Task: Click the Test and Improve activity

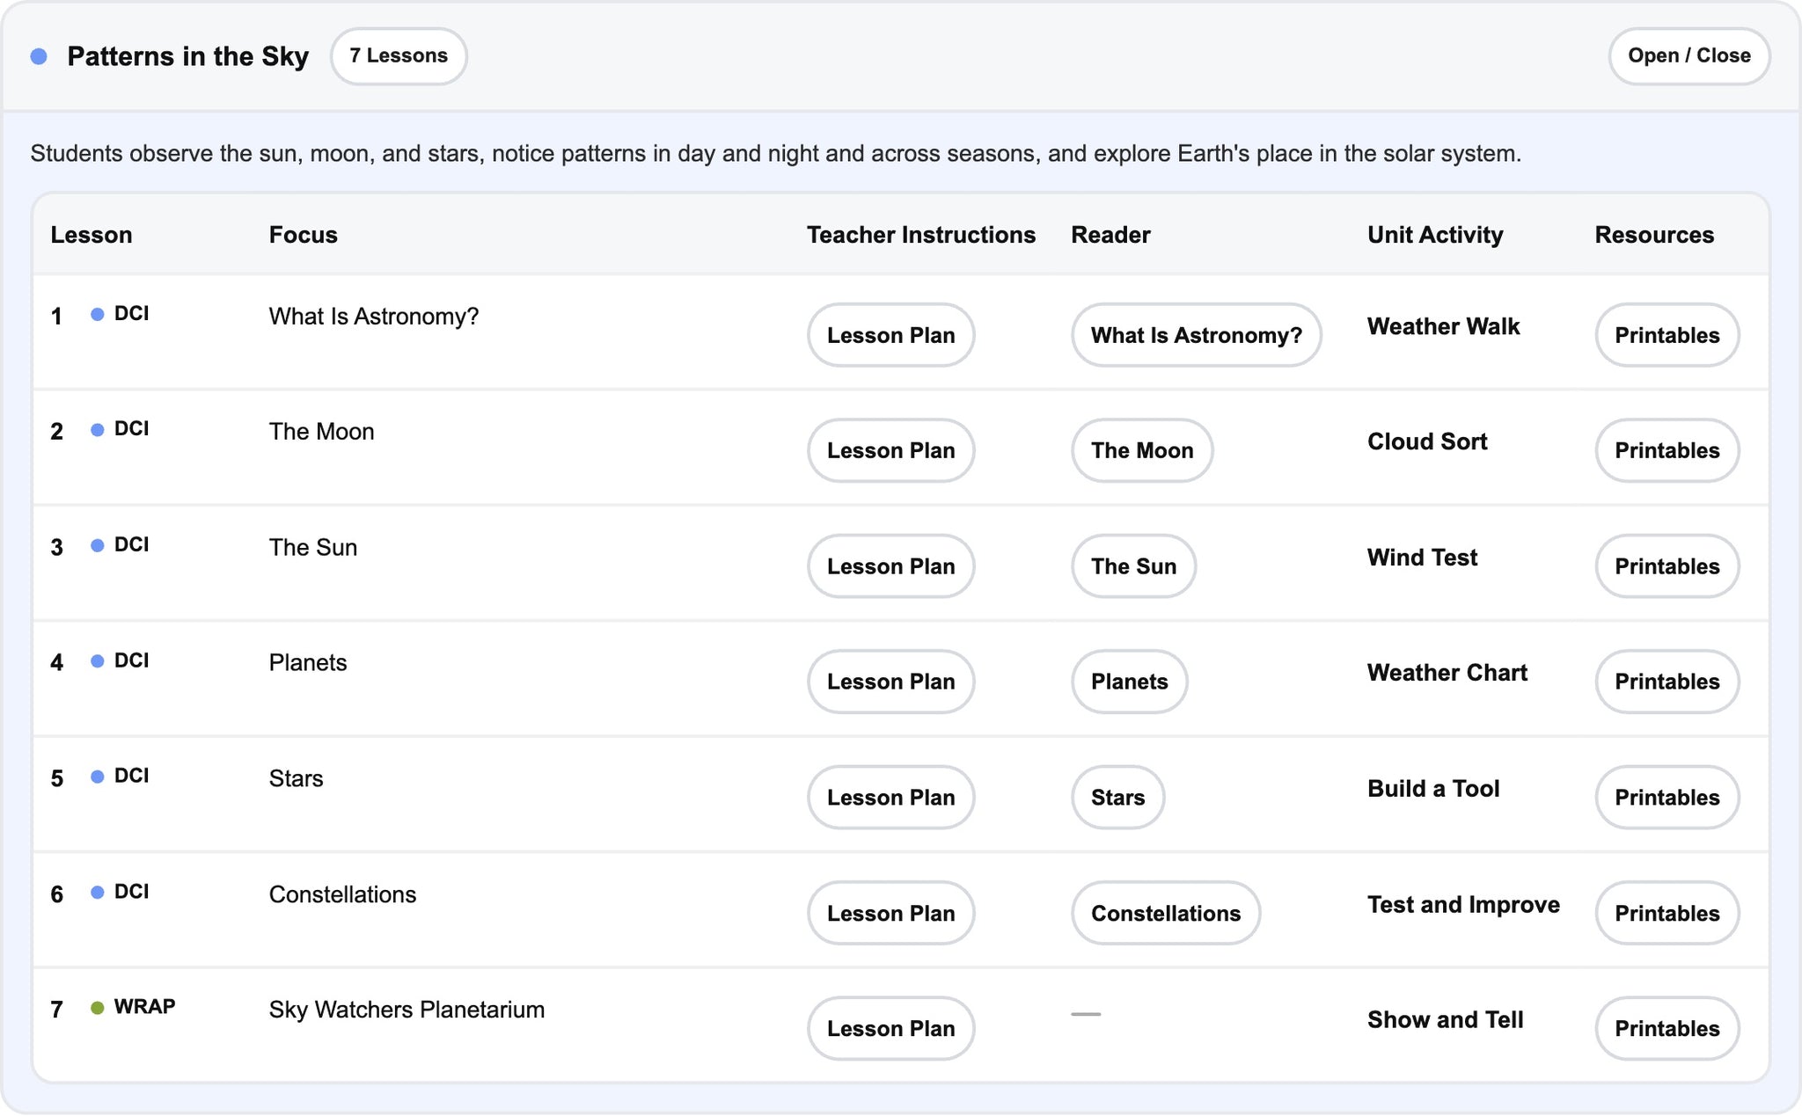Action: coord(1463,904)
